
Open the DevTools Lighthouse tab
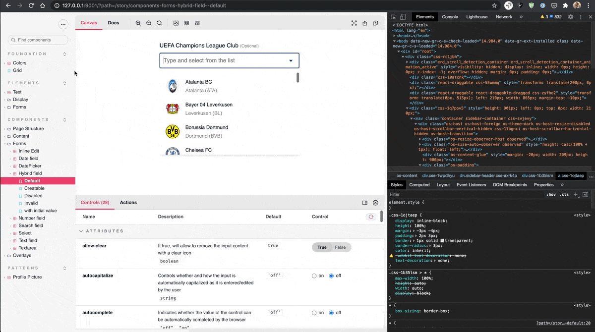(477, 17)
